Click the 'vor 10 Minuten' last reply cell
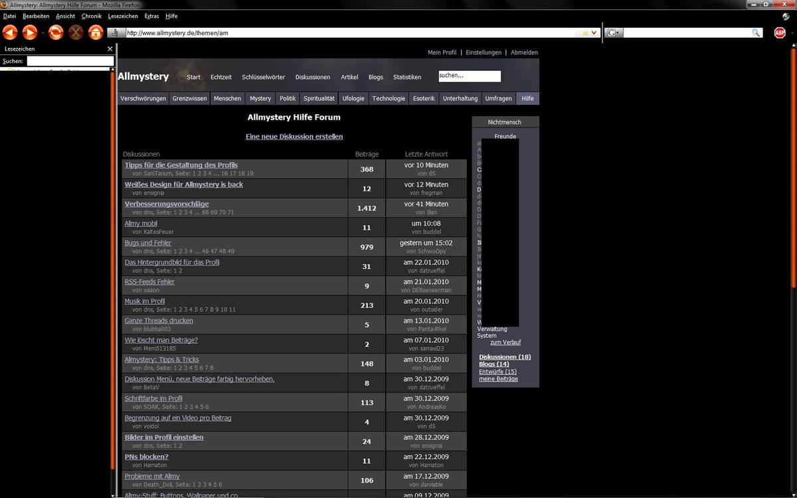Image resolution: width=797 pixels, height=498 pixels. pos(426,169)
